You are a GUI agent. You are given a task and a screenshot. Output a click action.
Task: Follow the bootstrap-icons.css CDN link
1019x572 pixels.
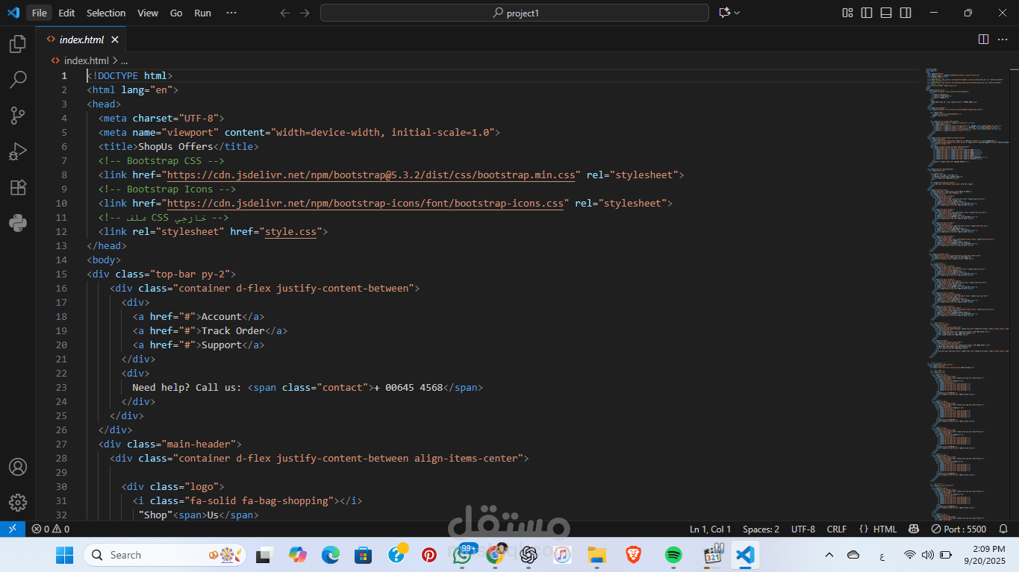tap(365, 203)
